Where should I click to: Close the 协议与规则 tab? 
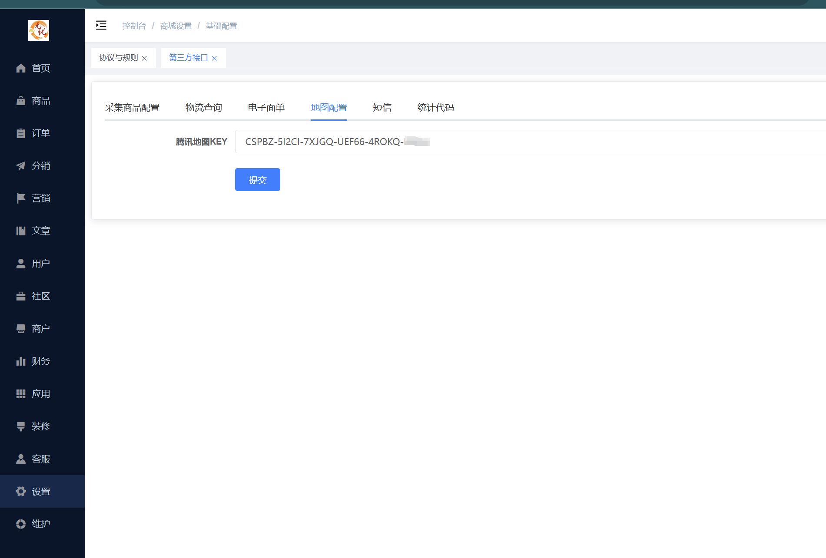tap(144, 58)
